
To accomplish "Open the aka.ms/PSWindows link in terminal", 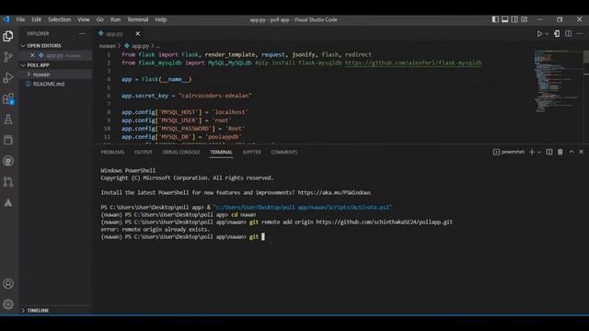I will pyautogui.click(x=334, y=192).
